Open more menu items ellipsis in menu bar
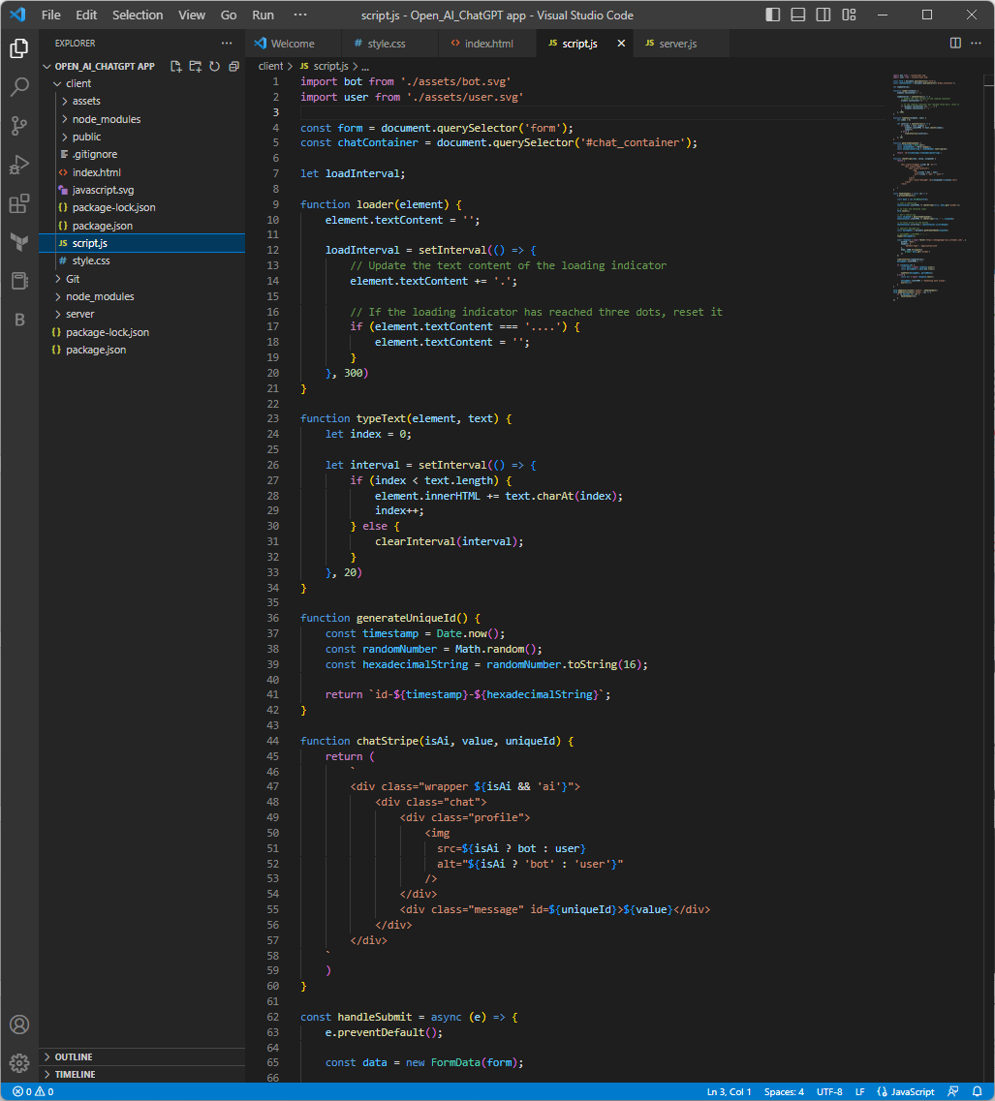The height and width of the screenshot is (1101, 995). pos(300,15)
